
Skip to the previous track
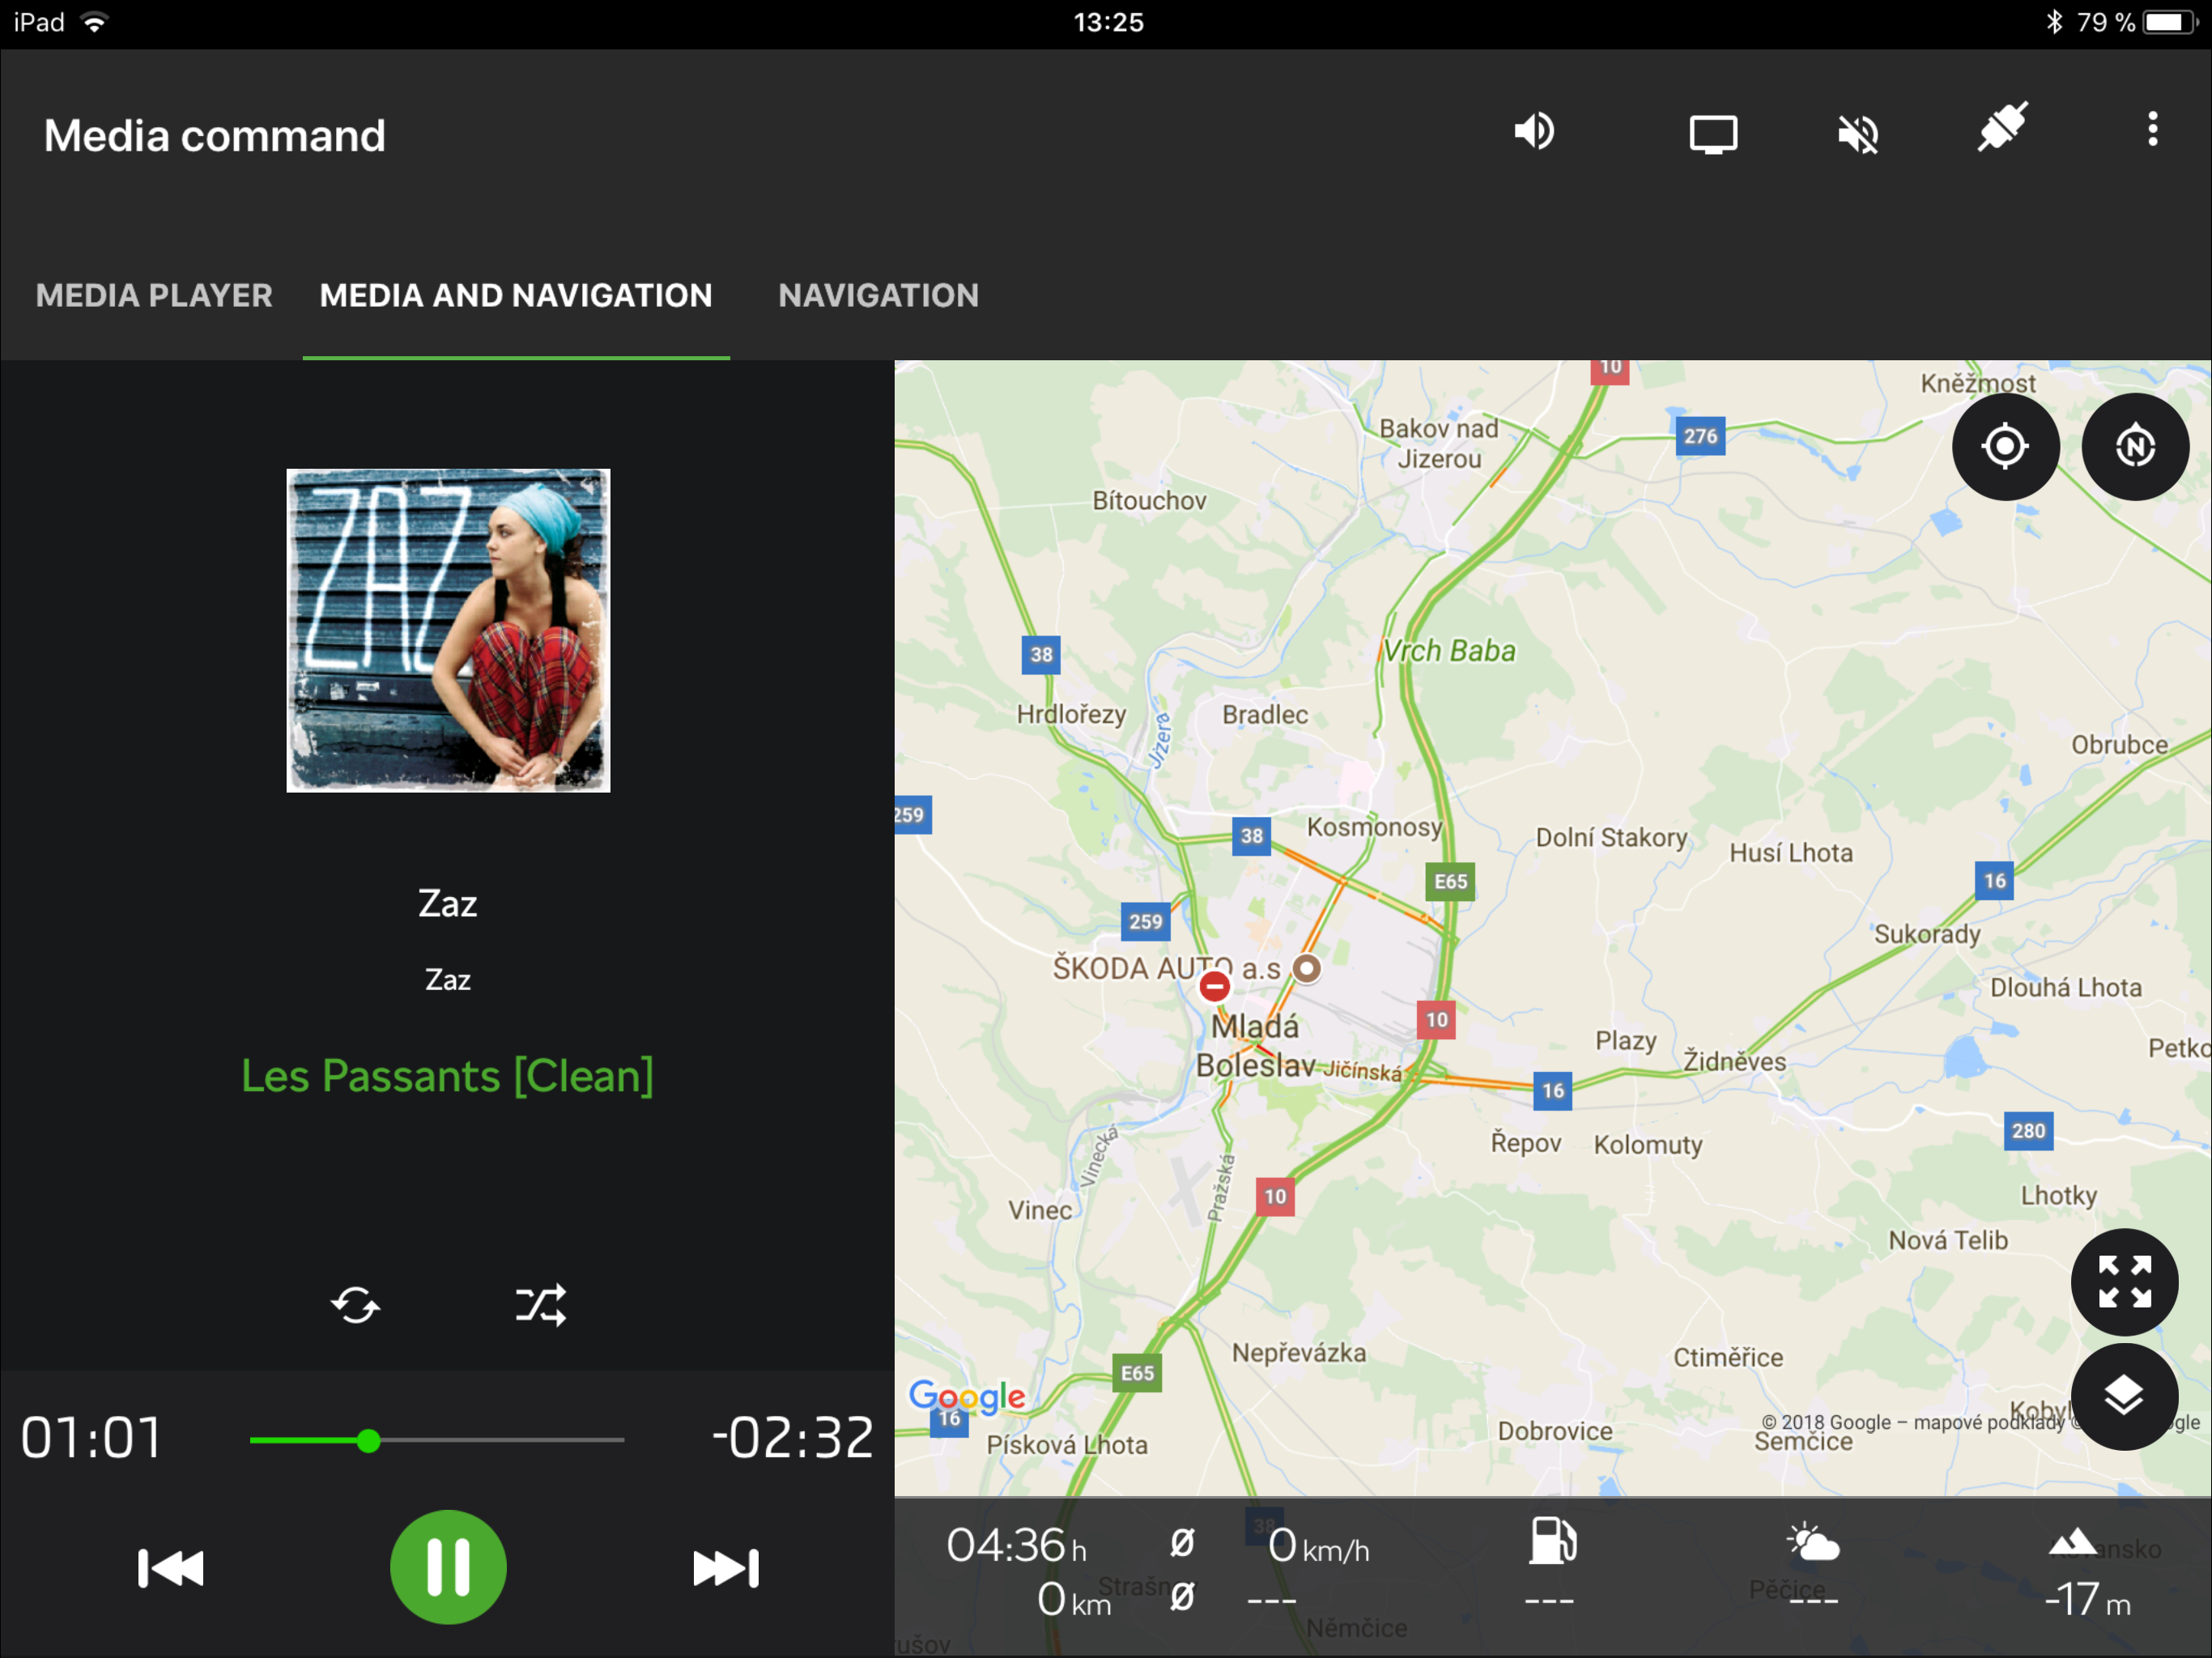click(x=171, y=1567)
